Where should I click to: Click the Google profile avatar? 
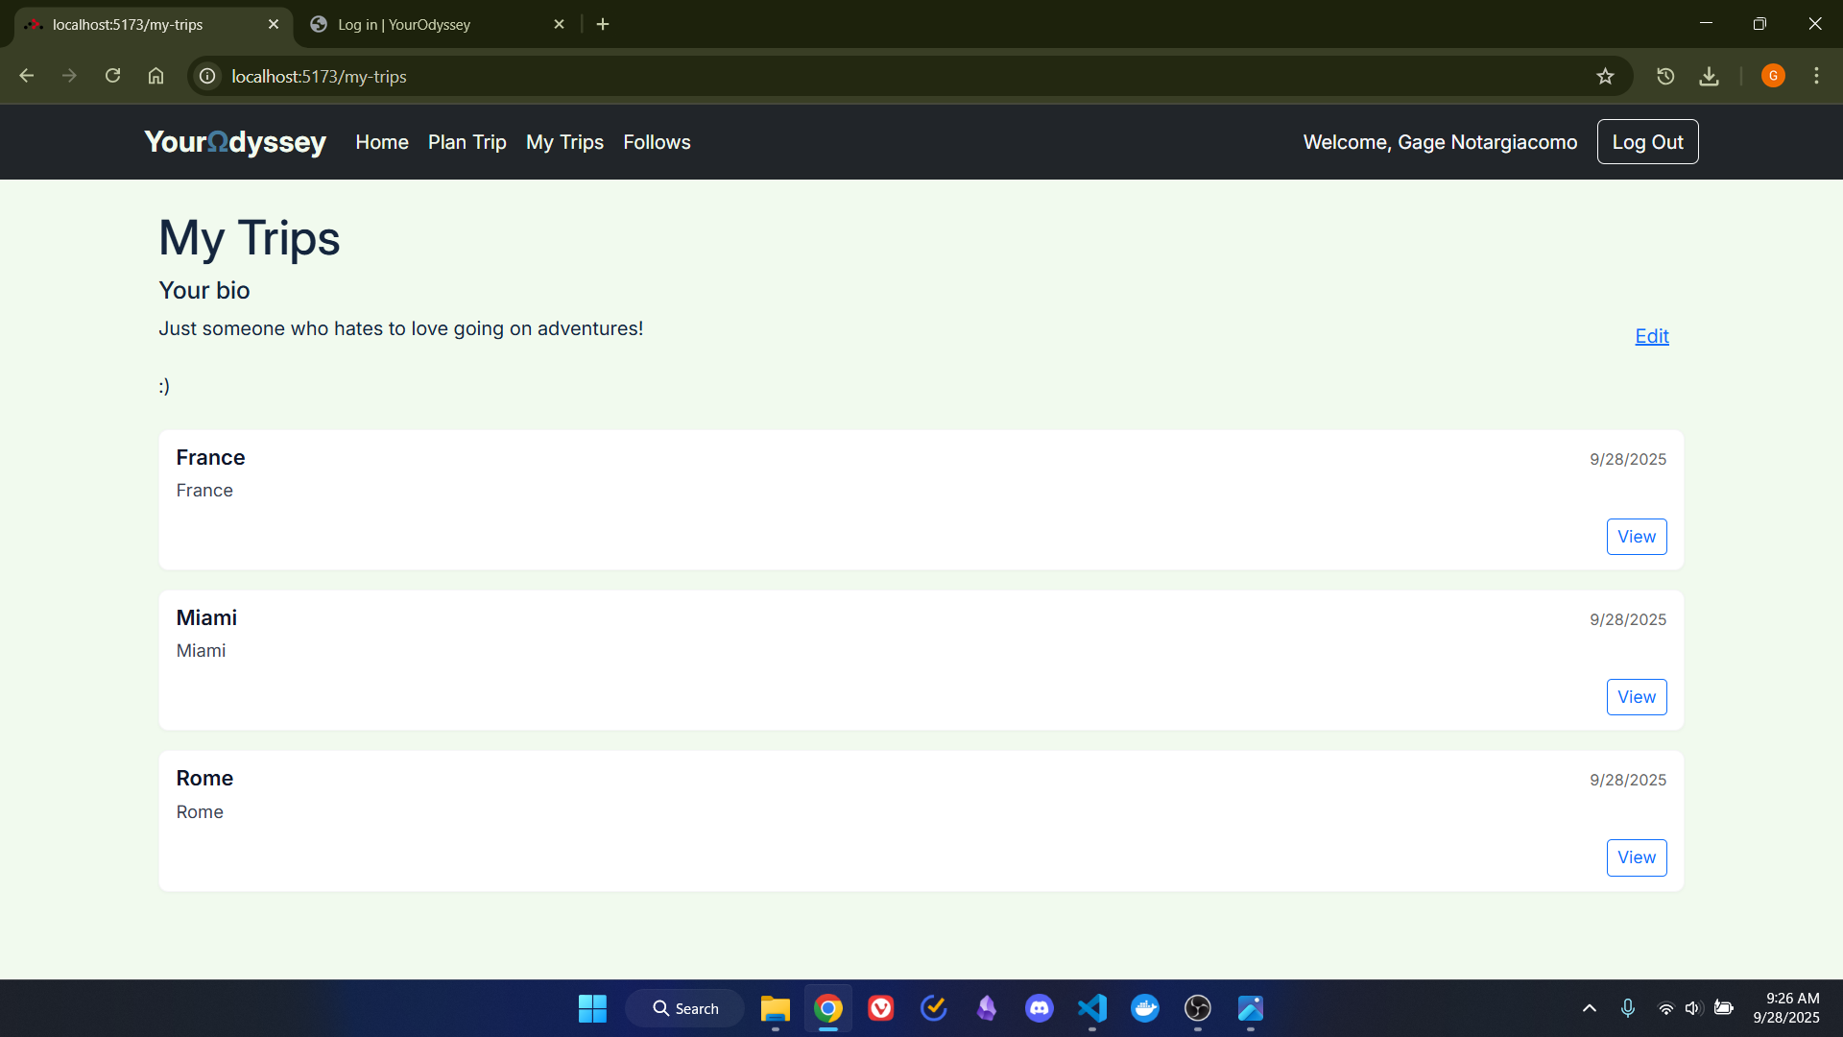coord(1773,76)
